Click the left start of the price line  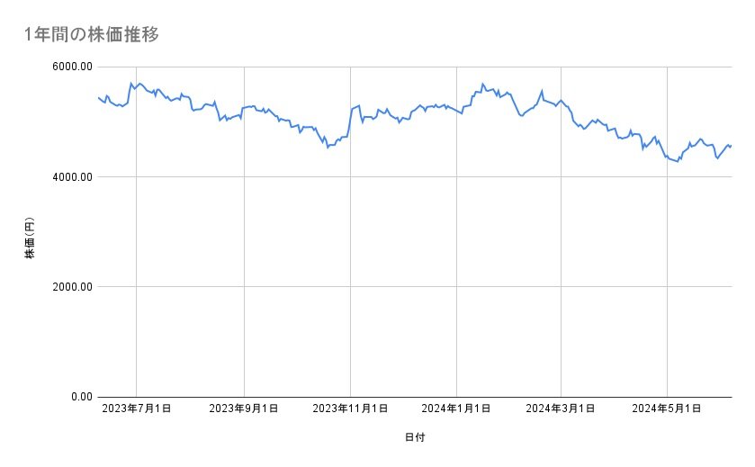97,97
